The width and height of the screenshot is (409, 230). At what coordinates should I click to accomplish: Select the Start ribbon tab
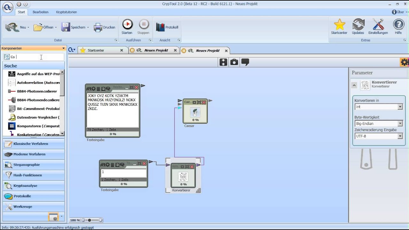click(x=21, y=12)
